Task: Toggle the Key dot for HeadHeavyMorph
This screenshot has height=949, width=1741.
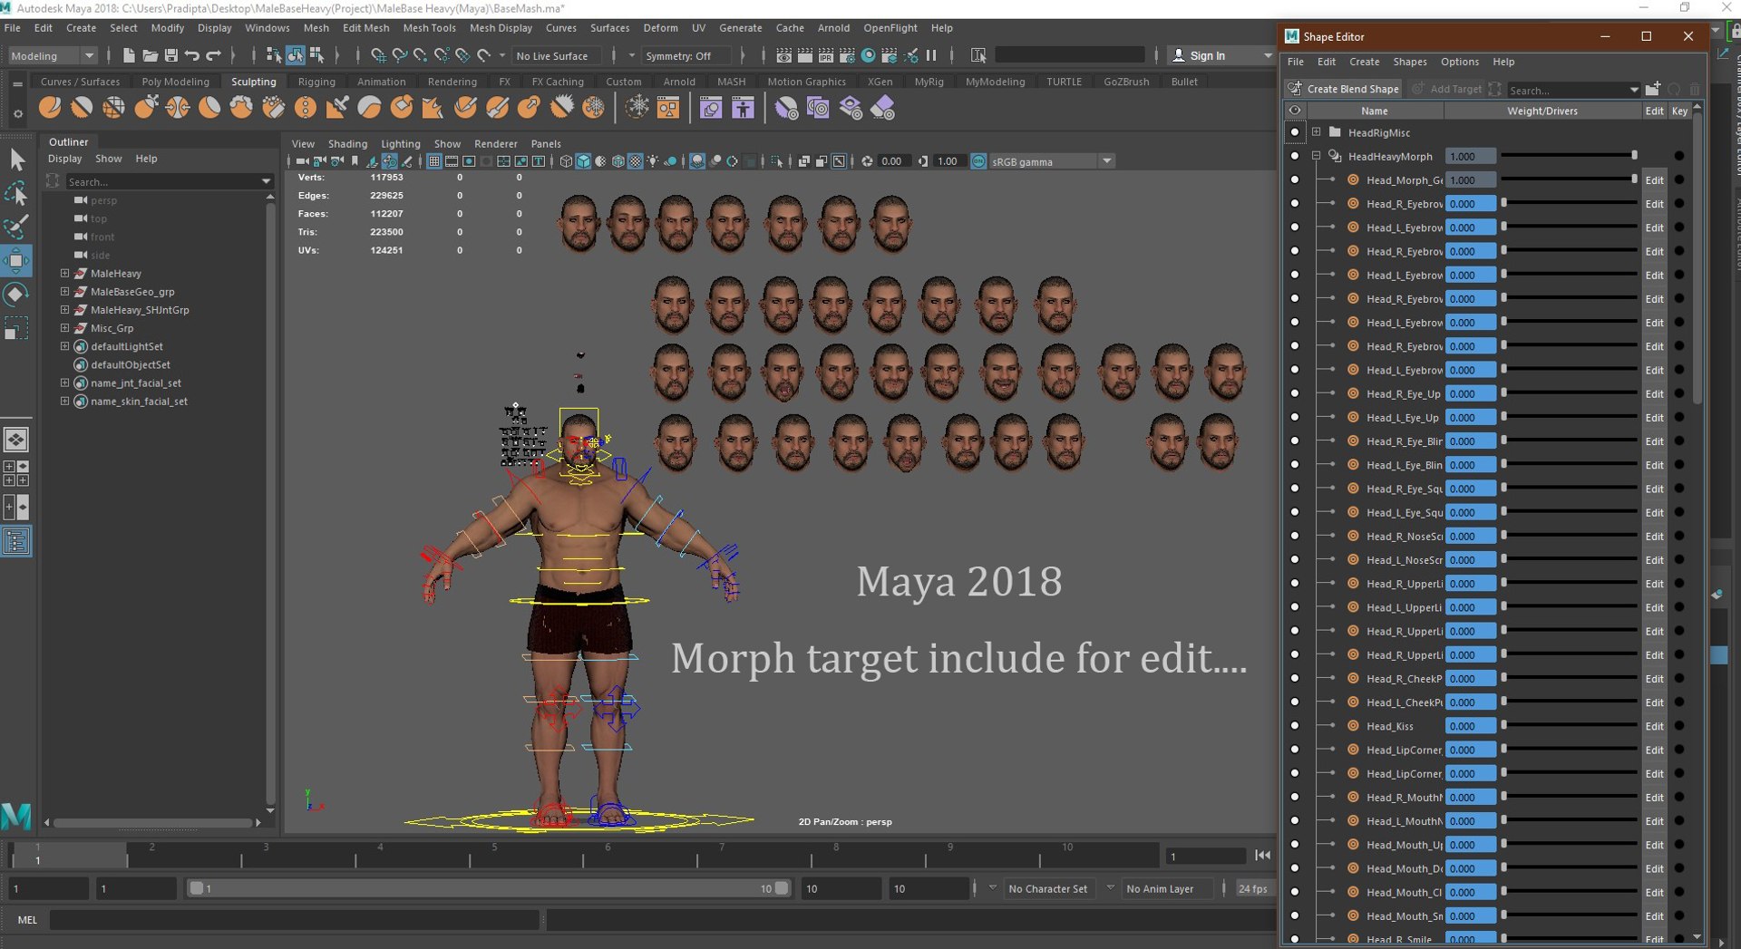Action: pyautogui.click(x=1678, y=156)
